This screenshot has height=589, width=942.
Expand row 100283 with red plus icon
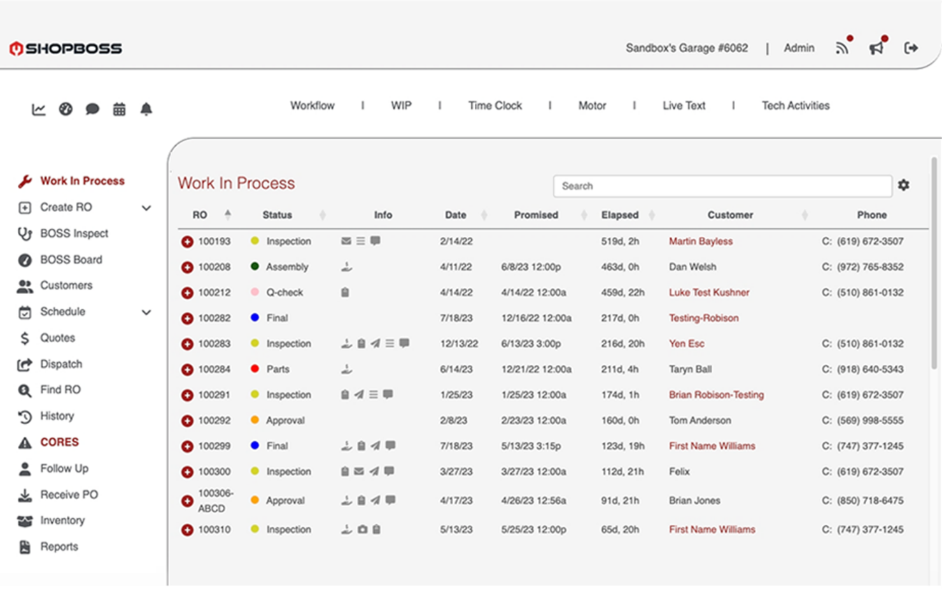coord(187,344)
